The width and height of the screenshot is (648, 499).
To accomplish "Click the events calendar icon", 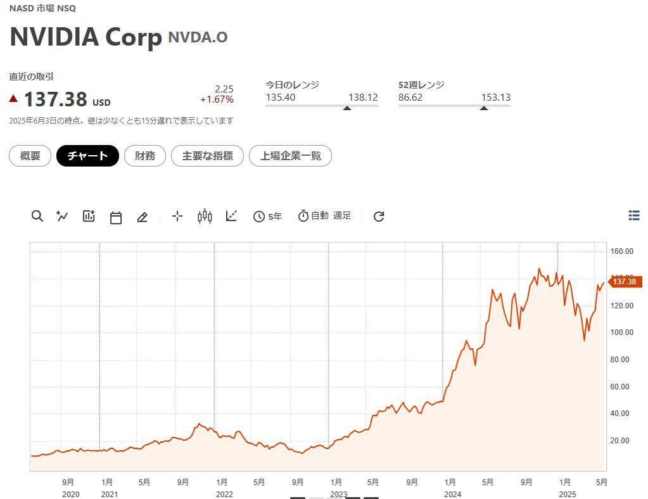I will tap(115, 216).
